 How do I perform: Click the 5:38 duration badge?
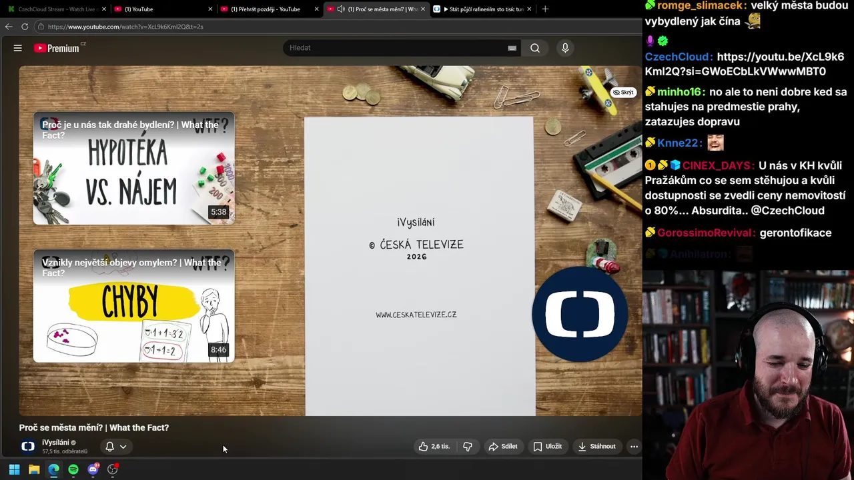219,212
